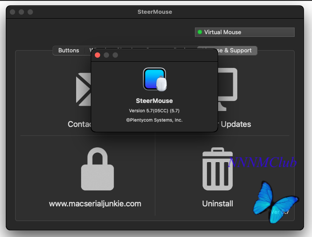Click the SteerMouse main window title
The image size is (312, 237).
coord(155,12)
